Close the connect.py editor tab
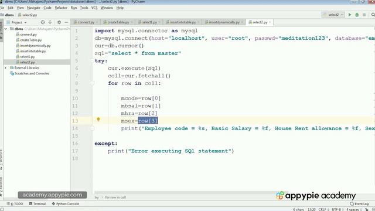This screenshot has width=375, height=211. 97,22
